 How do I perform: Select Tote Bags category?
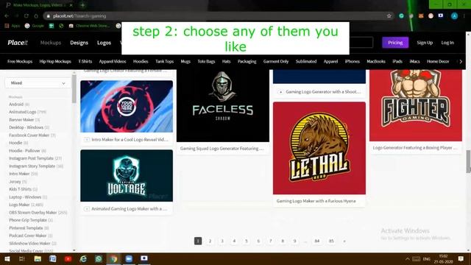206,61
